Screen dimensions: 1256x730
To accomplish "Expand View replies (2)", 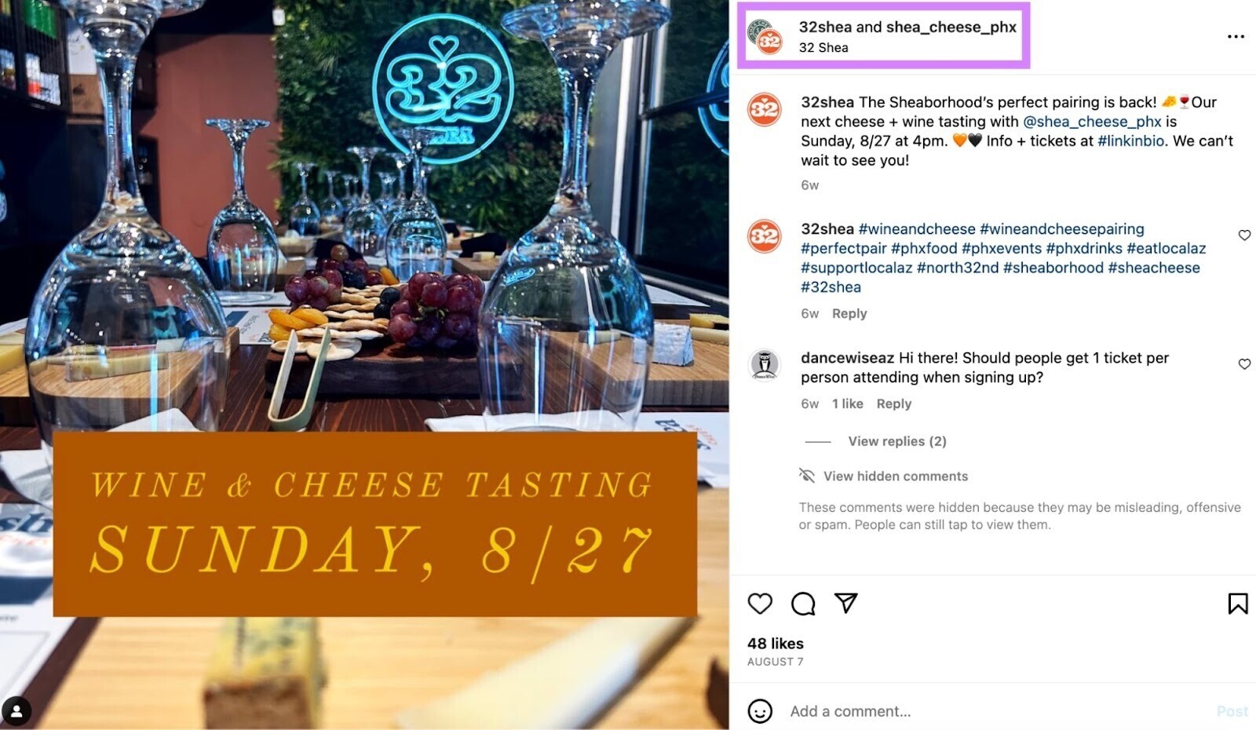I will tap(896, 441).
